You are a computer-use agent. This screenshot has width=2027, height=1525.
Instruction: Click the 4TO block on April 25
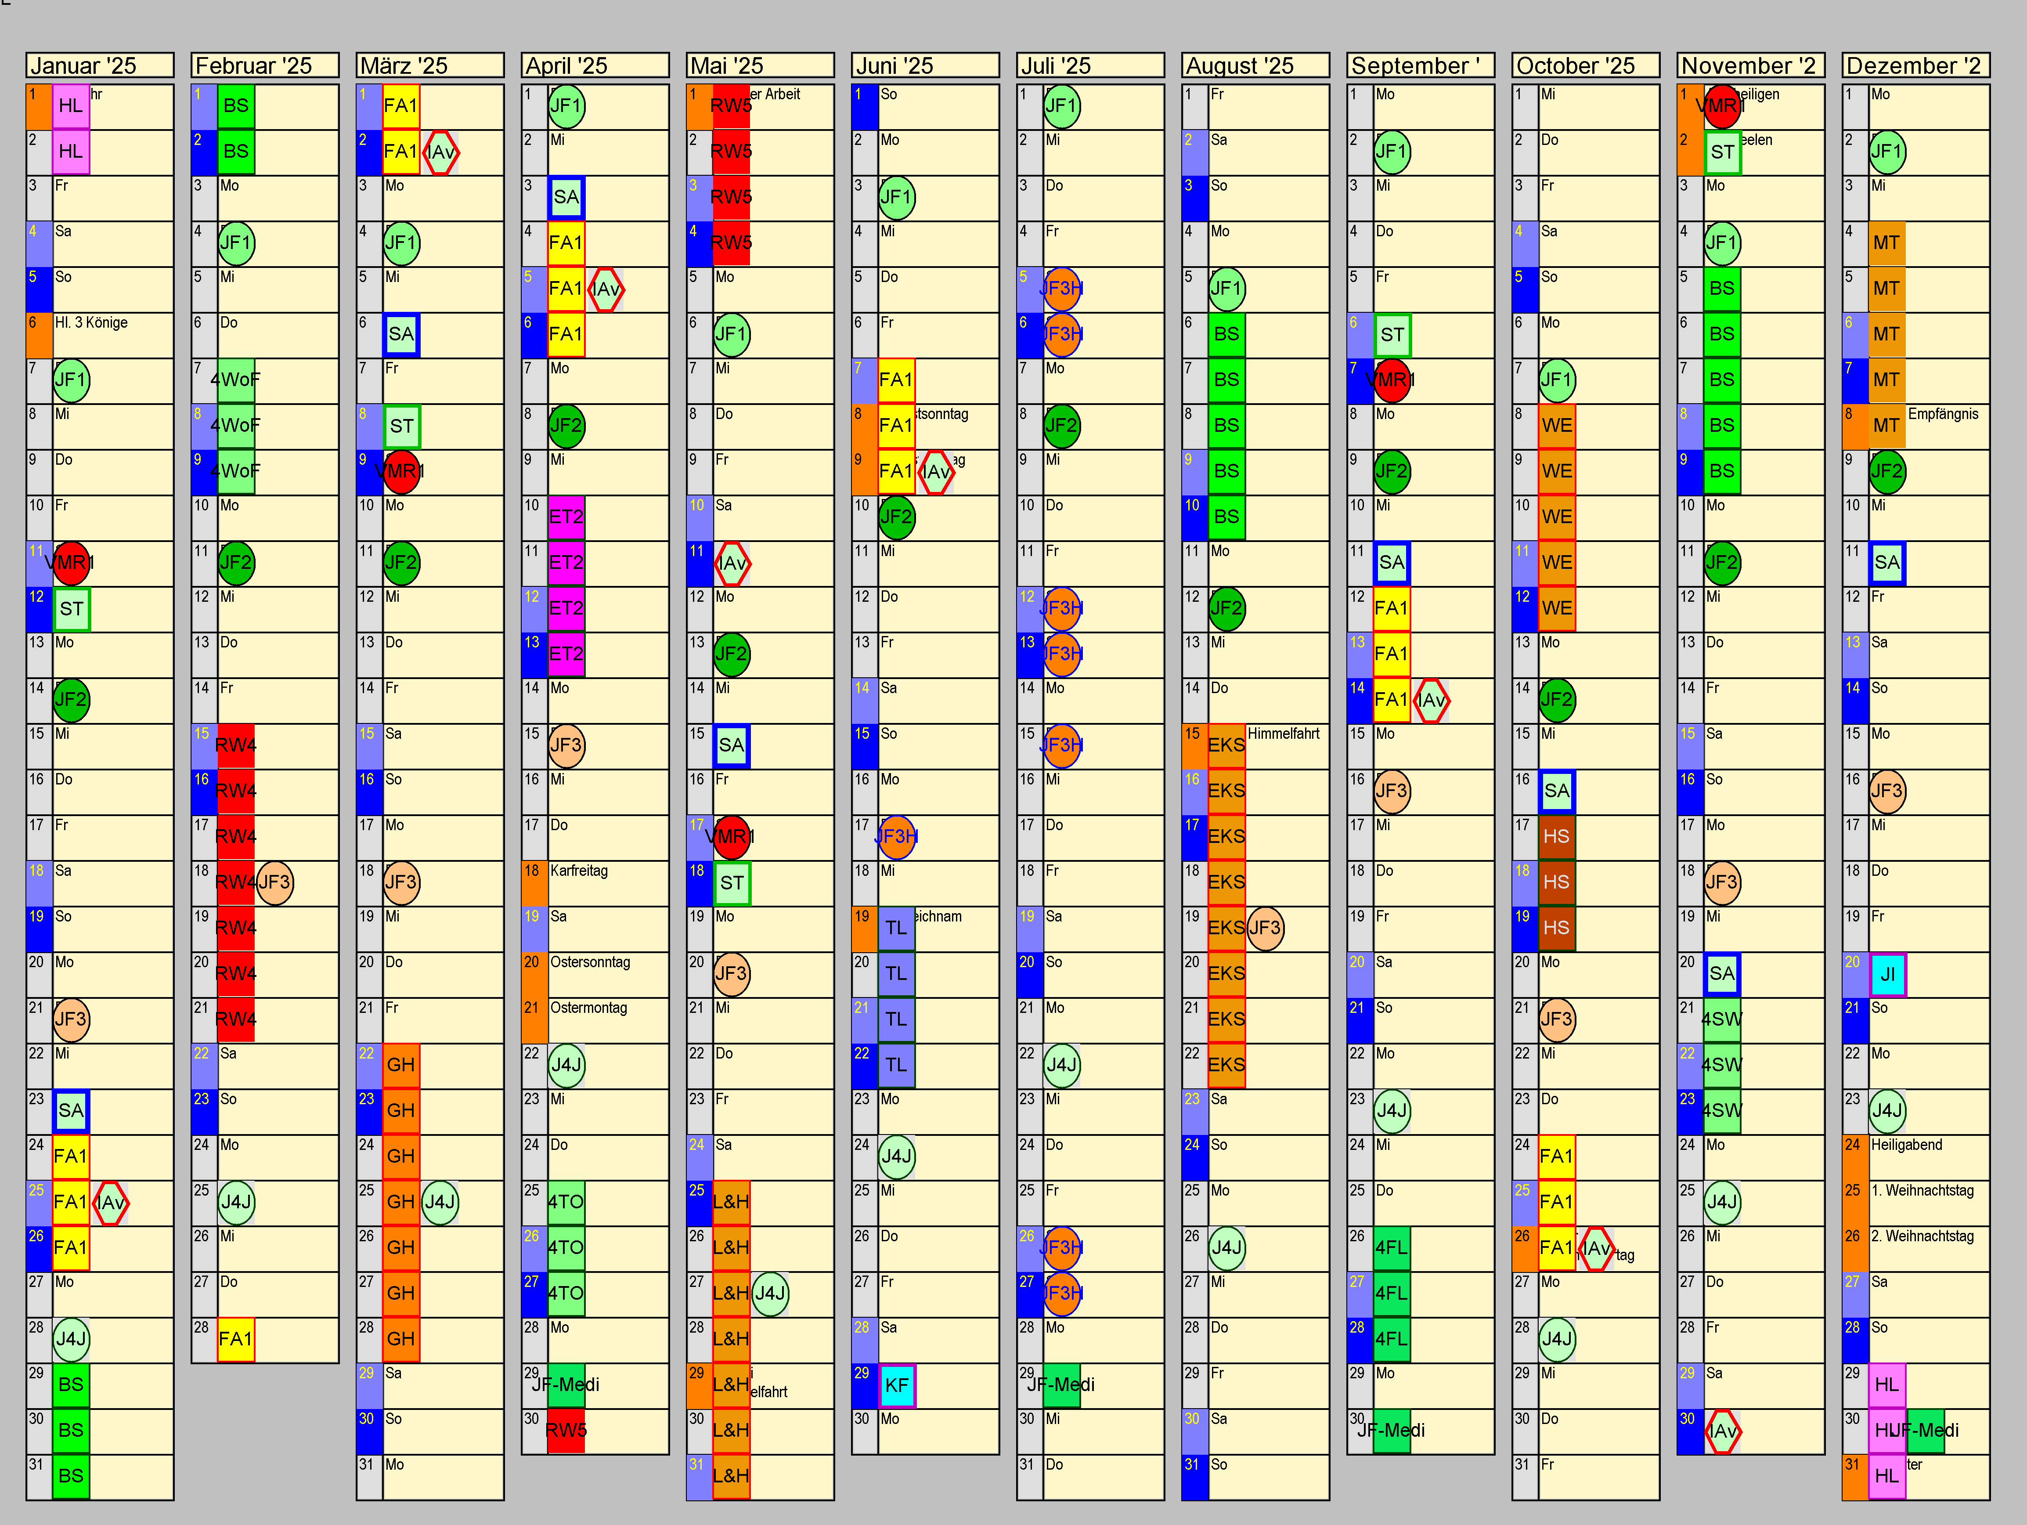[x=566, y=1203]
